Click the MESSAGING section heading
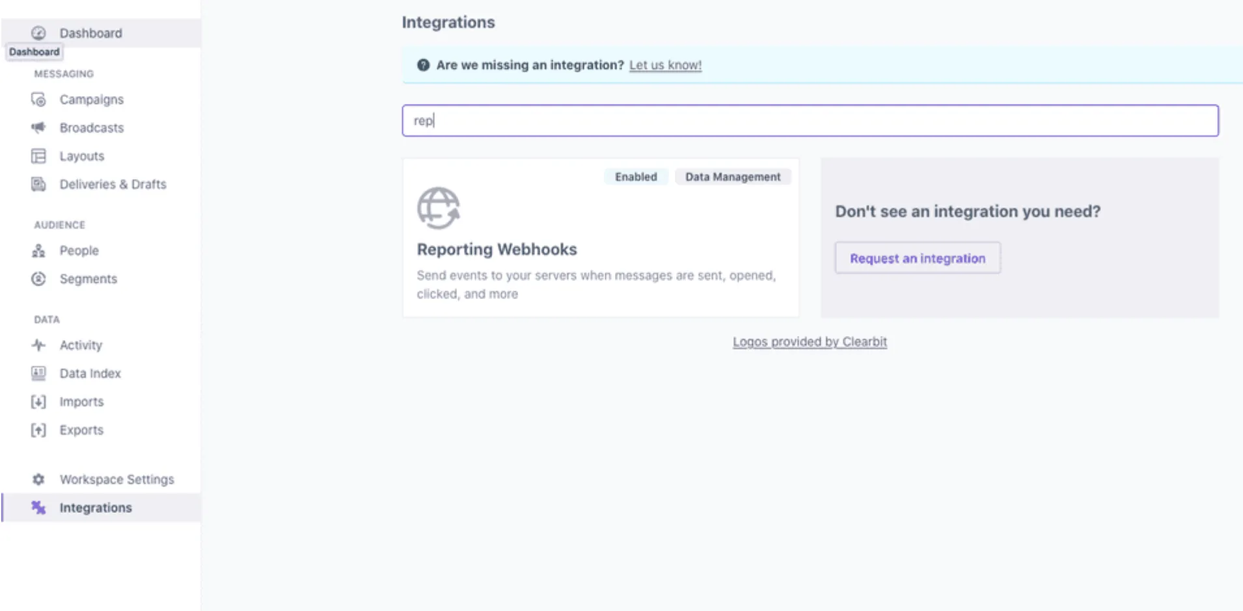This screenshot has width=1243, height=611. tap(64, 73)
